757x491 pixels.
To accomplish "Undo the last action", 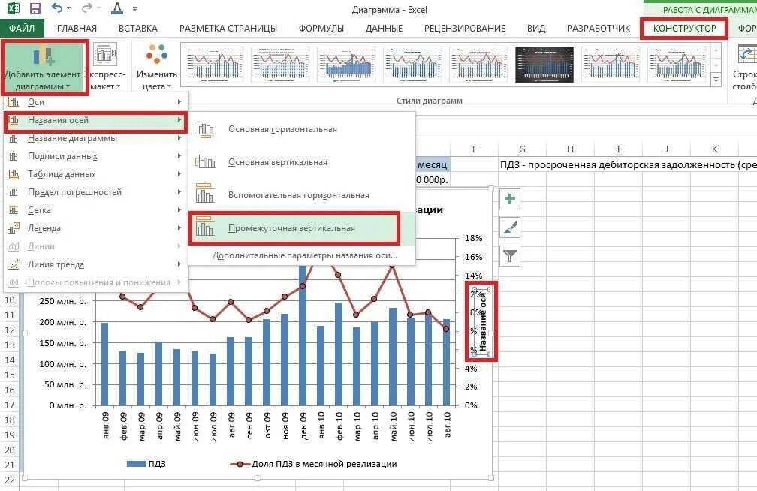I will click(x=57, y=8).
